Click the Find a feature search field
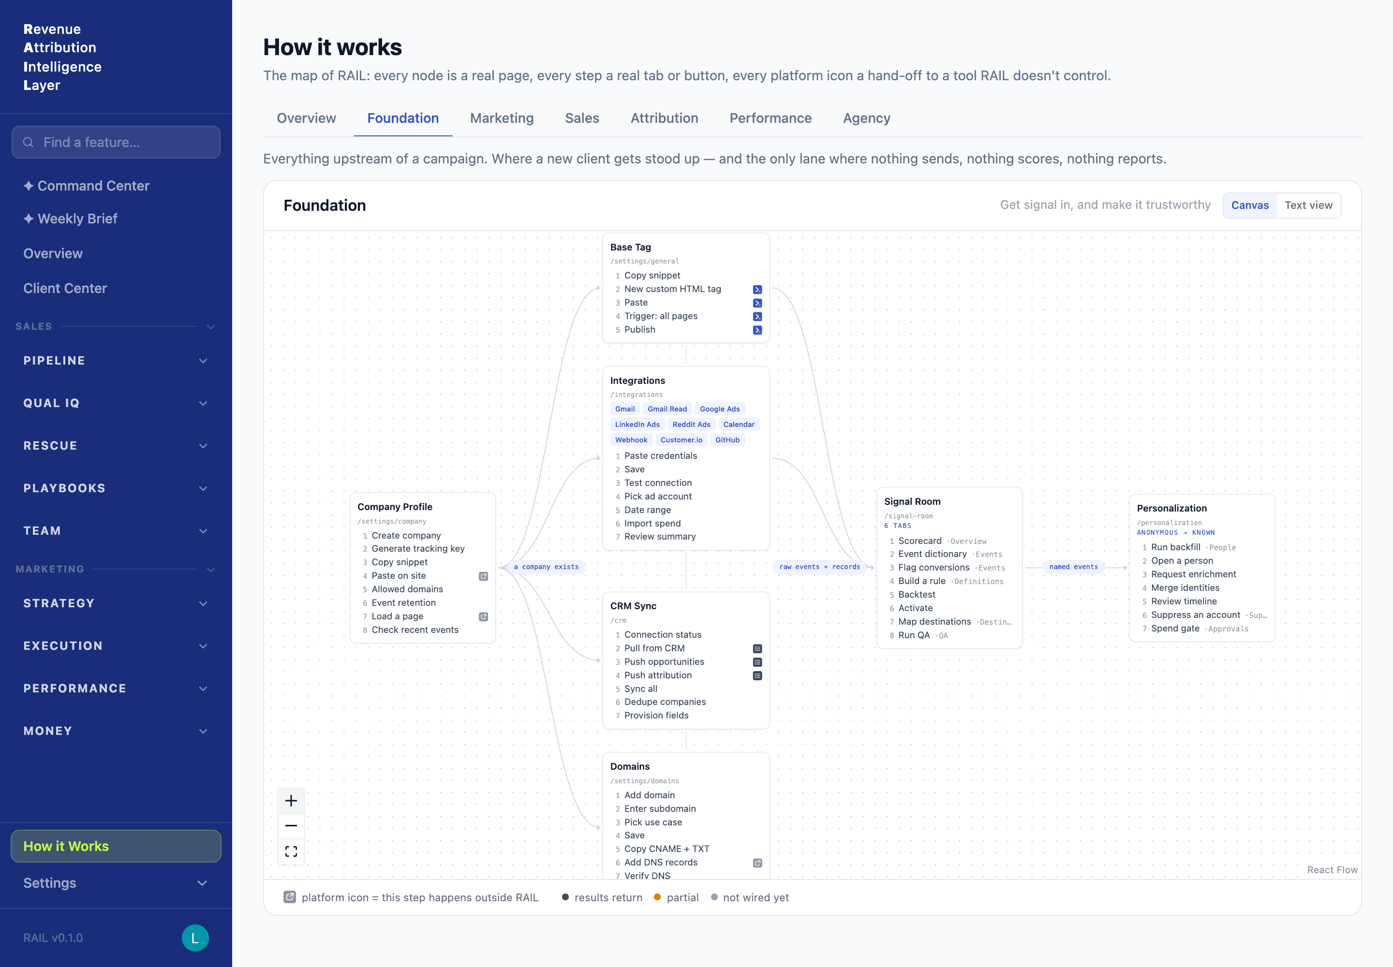This screenshot has width=1393, height=967. pyautogui.click(x=116, y=142)
